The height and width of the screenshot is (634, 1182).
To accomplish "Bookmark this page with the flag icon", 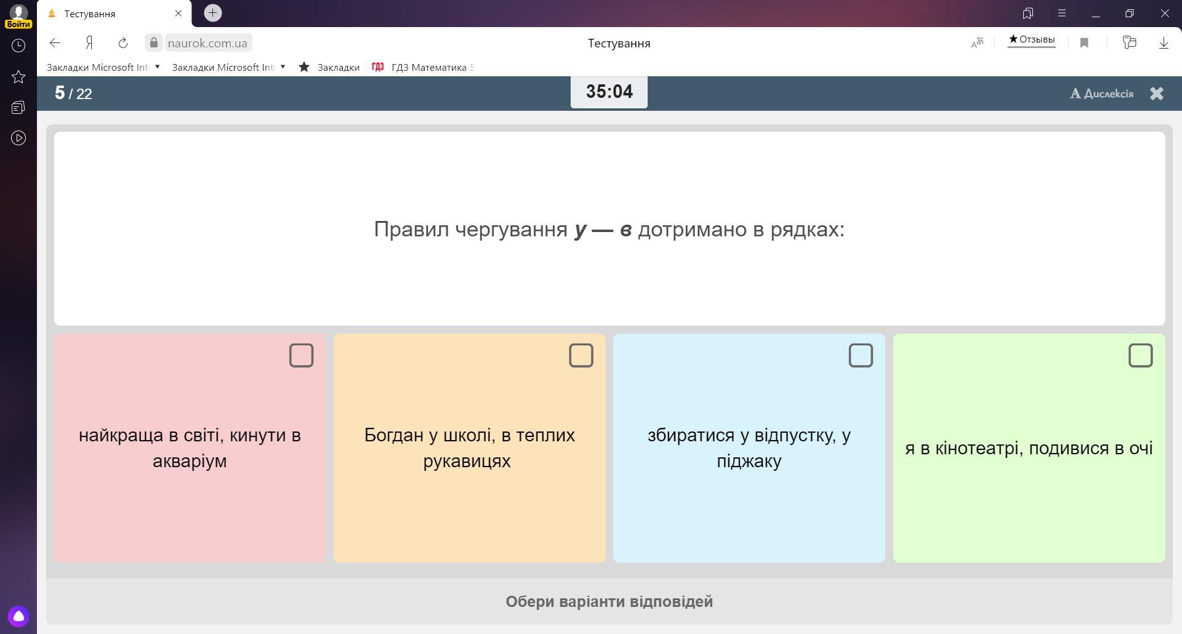I will pos(1084,43).
